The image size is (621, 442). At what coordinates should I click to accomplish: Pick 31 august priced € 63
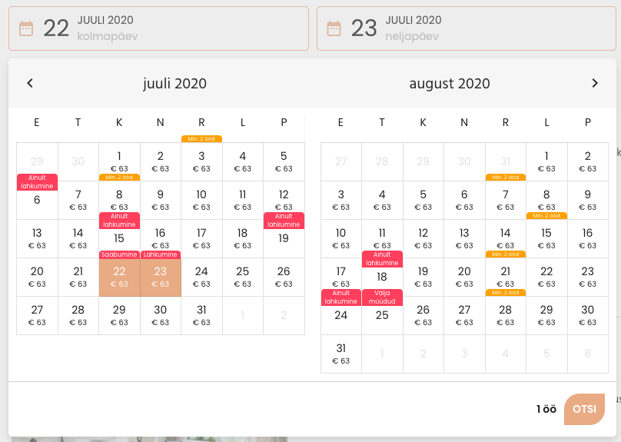click(x=341, y=354)
